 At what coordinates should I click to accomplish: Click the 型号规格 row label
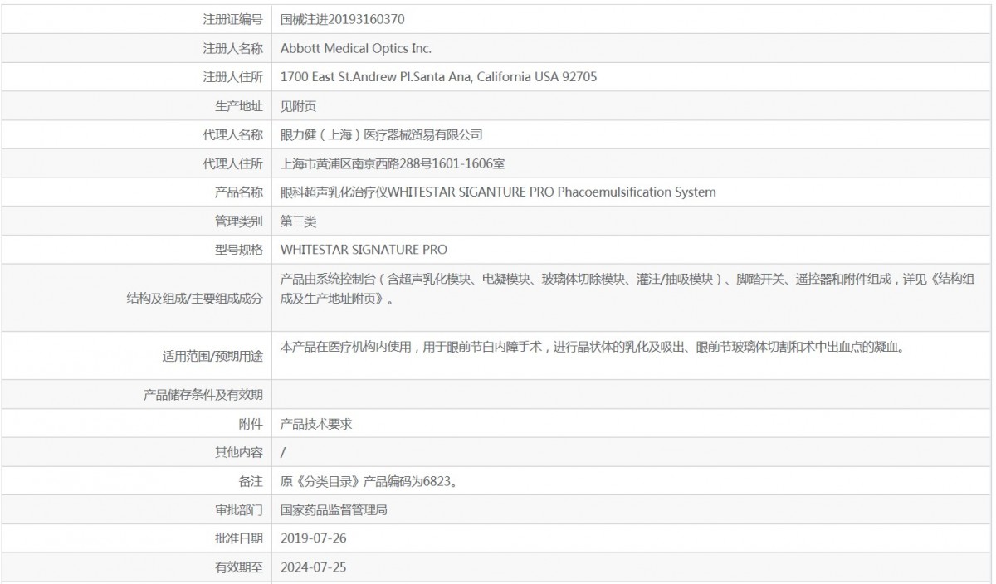click(x=239, y=250)
